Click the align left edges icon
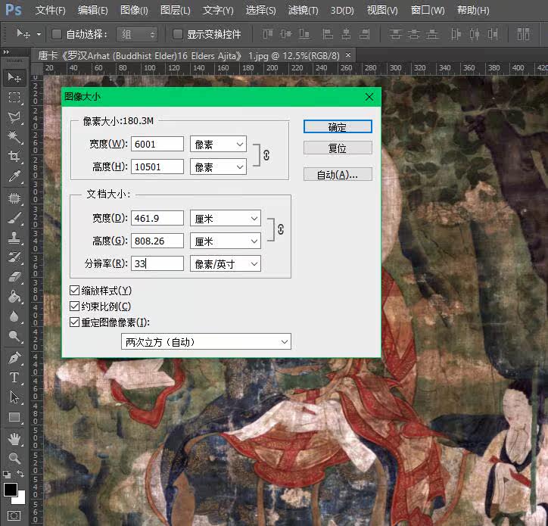This screenshot has height=526, width=548. point(328,34)
